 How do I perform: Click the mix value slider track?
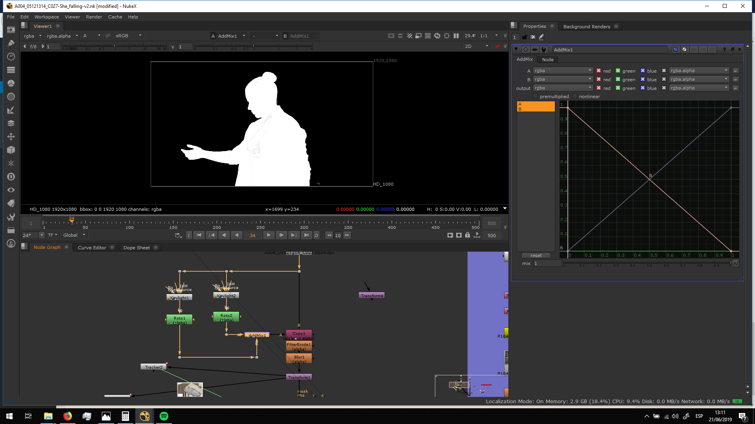pyautogui.click(x=647, y=263)
